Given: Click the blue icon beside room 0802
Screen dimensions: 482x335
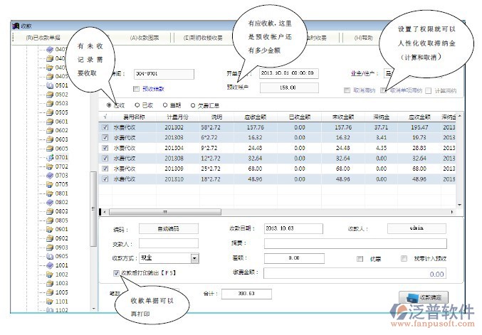Looking at the screenshot, I should point(50,202).
